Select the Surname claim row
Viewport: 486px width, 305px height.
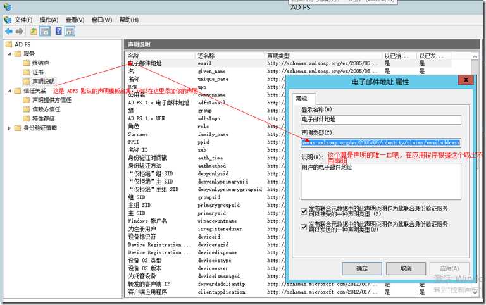206,134
